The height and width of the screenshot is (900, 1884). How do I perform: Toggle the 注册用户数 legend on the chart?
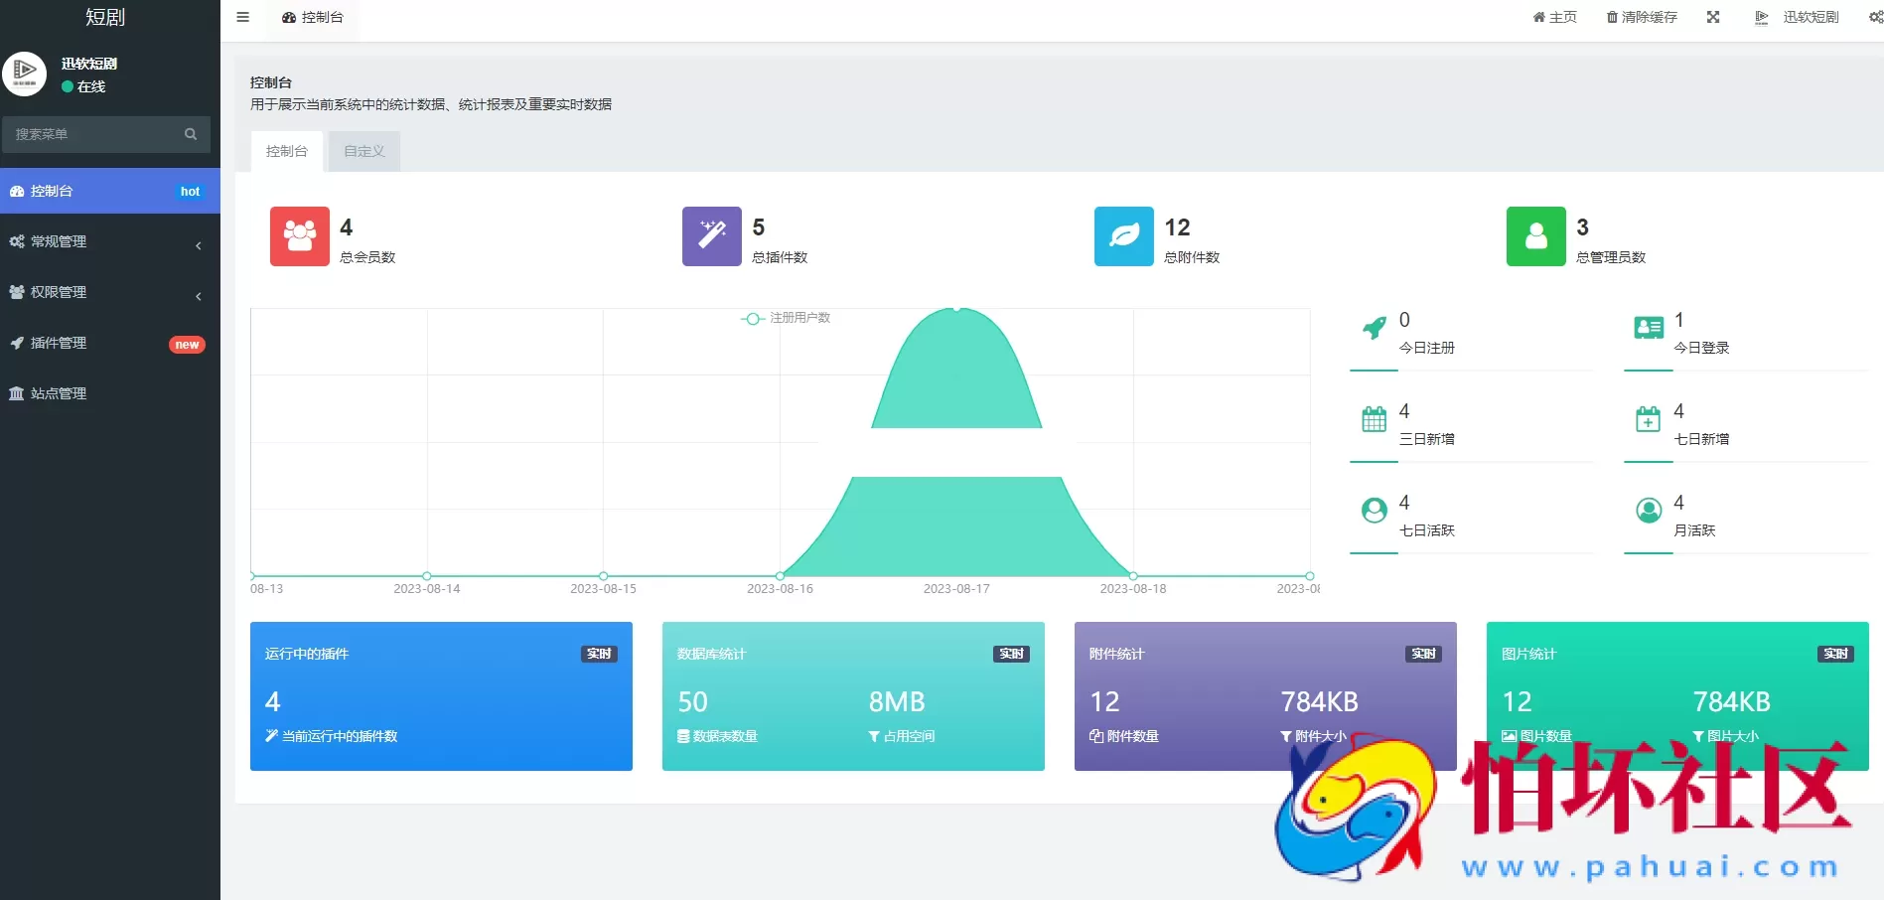pos(785,318)
